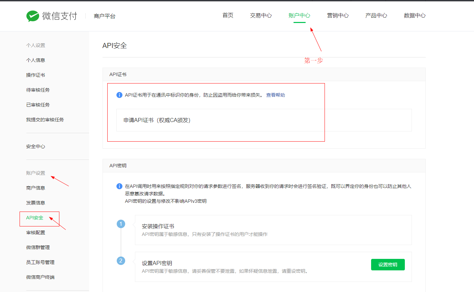This screenshot has height=292, width=474.
Task: Switch to 账户中心 in top navigation
Action: [299, 16]
